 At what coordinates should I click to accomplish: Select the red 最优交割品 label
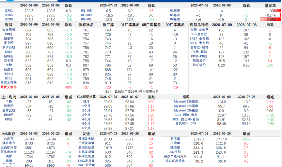(x=8, y=87)
